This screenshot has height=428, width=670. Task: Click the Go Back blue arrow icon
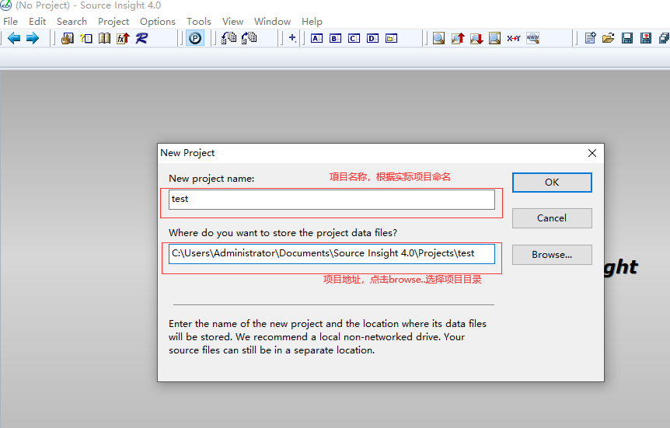(x=14, y=38)
